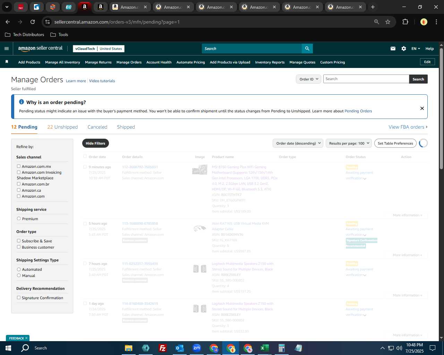The height and width of the screenshot is (355, 444).
Task: Click into the order search input field
Action: [x=366, y=79]
